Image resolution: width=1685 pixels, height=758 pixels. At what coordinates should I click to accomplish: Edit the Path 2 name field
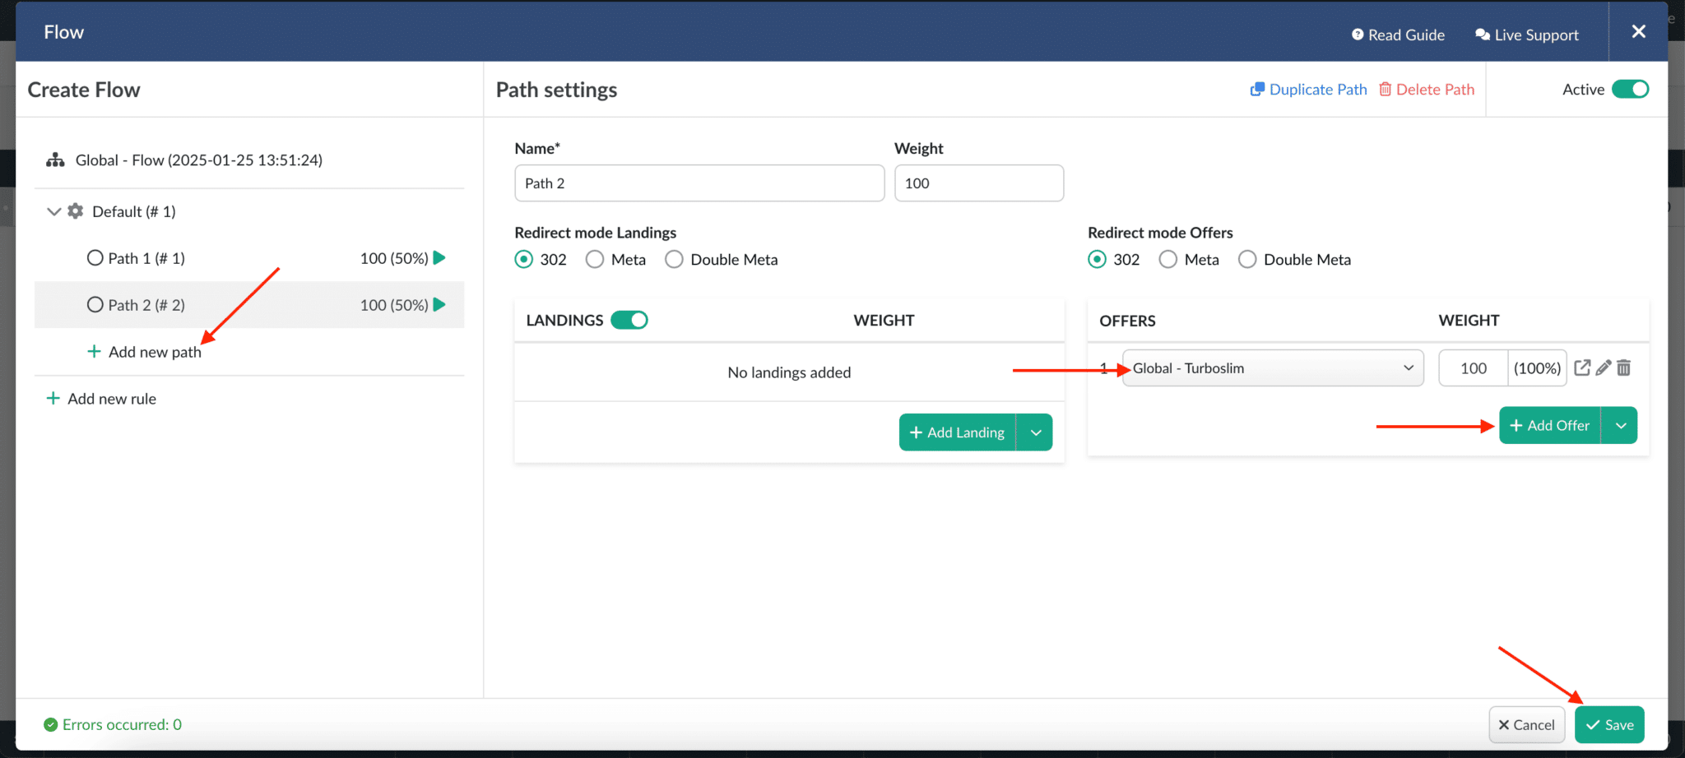point(699,183)
